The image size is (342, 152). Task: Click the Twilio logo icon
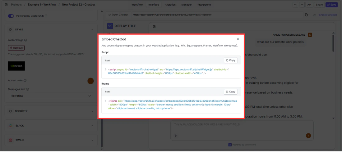click(10, 140)
